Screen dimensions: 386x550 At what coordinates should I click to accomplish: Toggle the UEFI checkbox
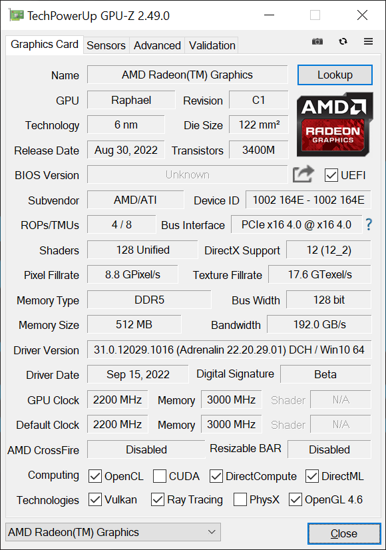coord(331,175)
